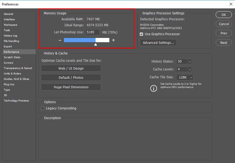Go to the Next preferences page

pos(224,43)
